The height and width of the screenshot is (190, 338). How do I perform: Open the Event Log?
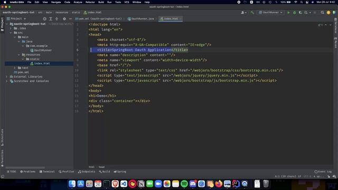tap(323, 172)
